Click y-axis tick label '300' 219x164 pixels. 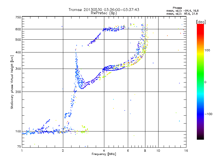[x=18, y=69]
